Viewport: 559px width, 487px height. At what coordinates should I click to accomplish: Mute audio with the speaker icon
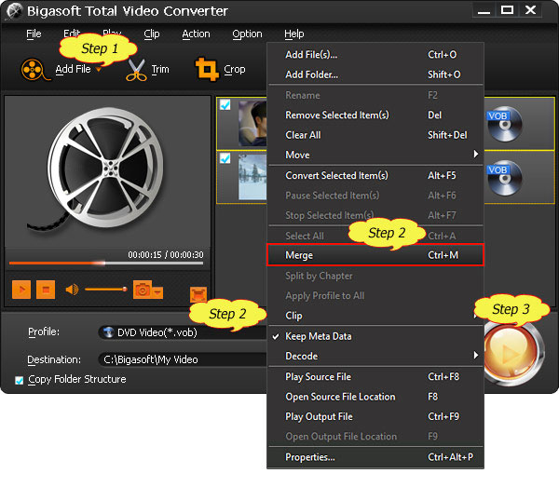tap(72, 290)
